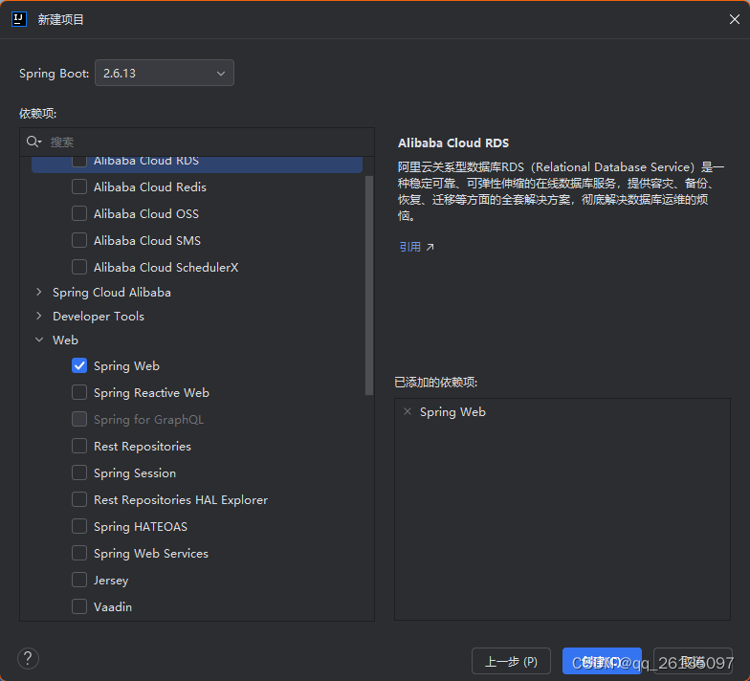
Task: Close the new project dialog
Action: point(735,19)
